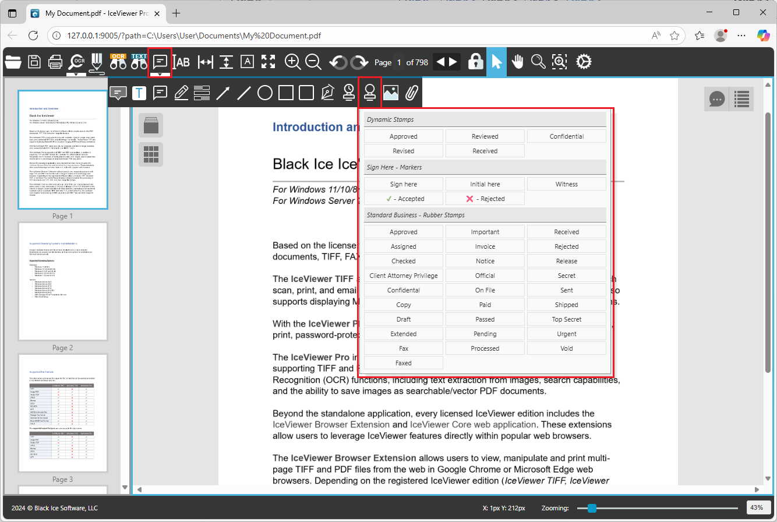Pick the Sign here marker
The image size is (777, 522).
[x=404, y=184]
